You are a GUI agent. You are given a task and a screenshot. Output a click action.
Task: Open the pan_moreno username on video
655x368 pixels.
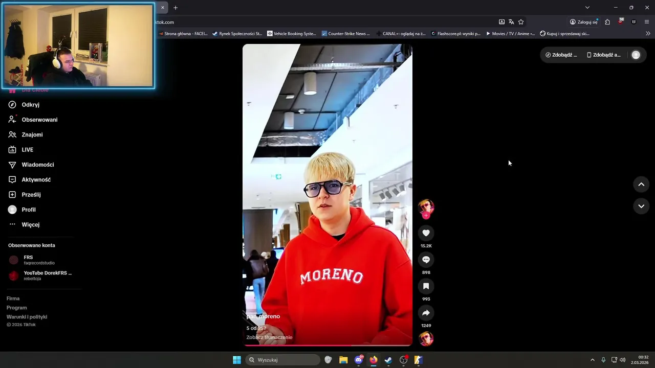point(263,316)
